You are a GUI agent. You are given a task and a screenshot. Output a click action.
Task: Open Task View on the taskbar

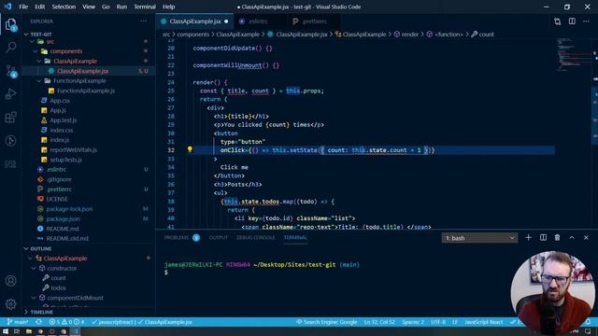pos(17,331)
